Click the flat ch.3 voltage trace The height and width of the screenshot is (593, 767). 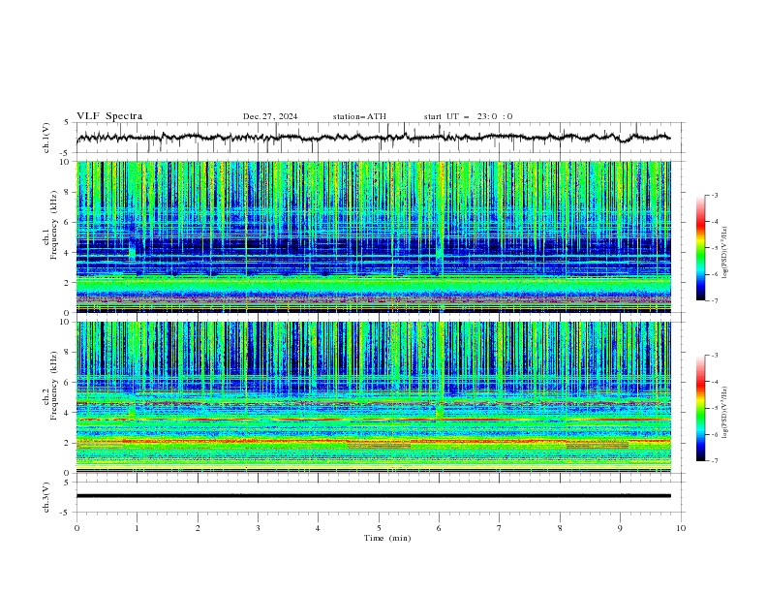pyautogui.click(x=373, y=496)
